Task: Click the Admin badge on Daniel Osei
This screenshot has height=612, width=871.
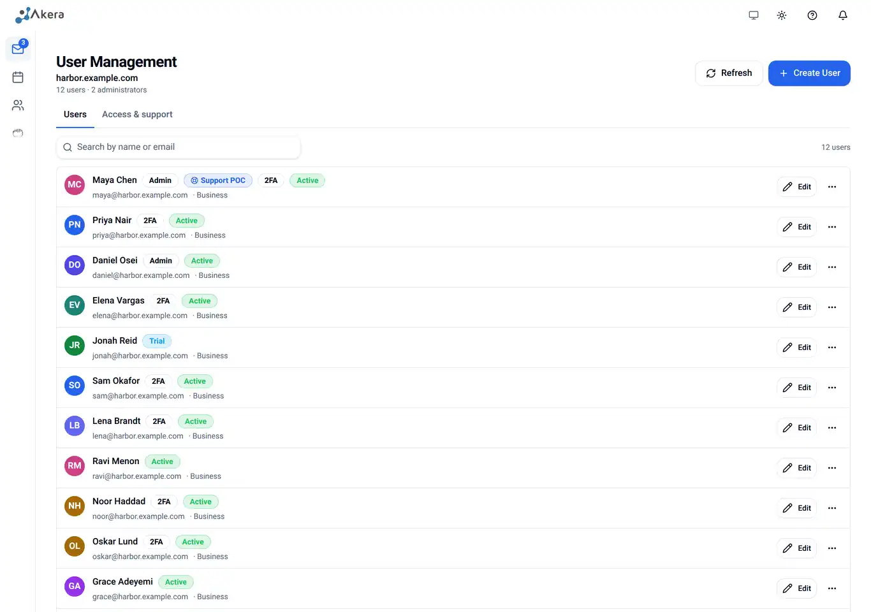Action: (161, 261)
